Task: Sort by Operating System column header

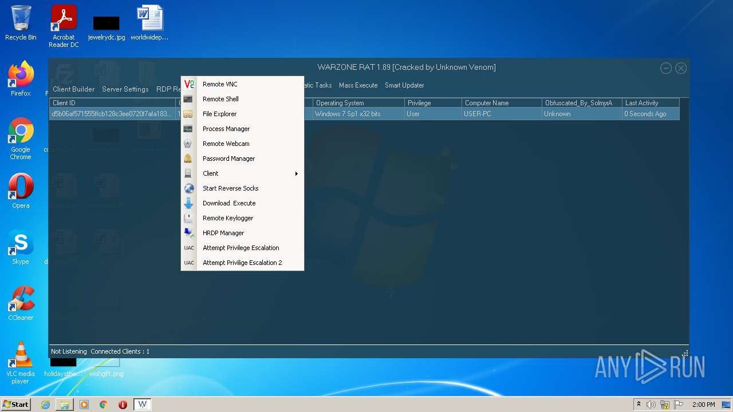Action: pos(358,103)
